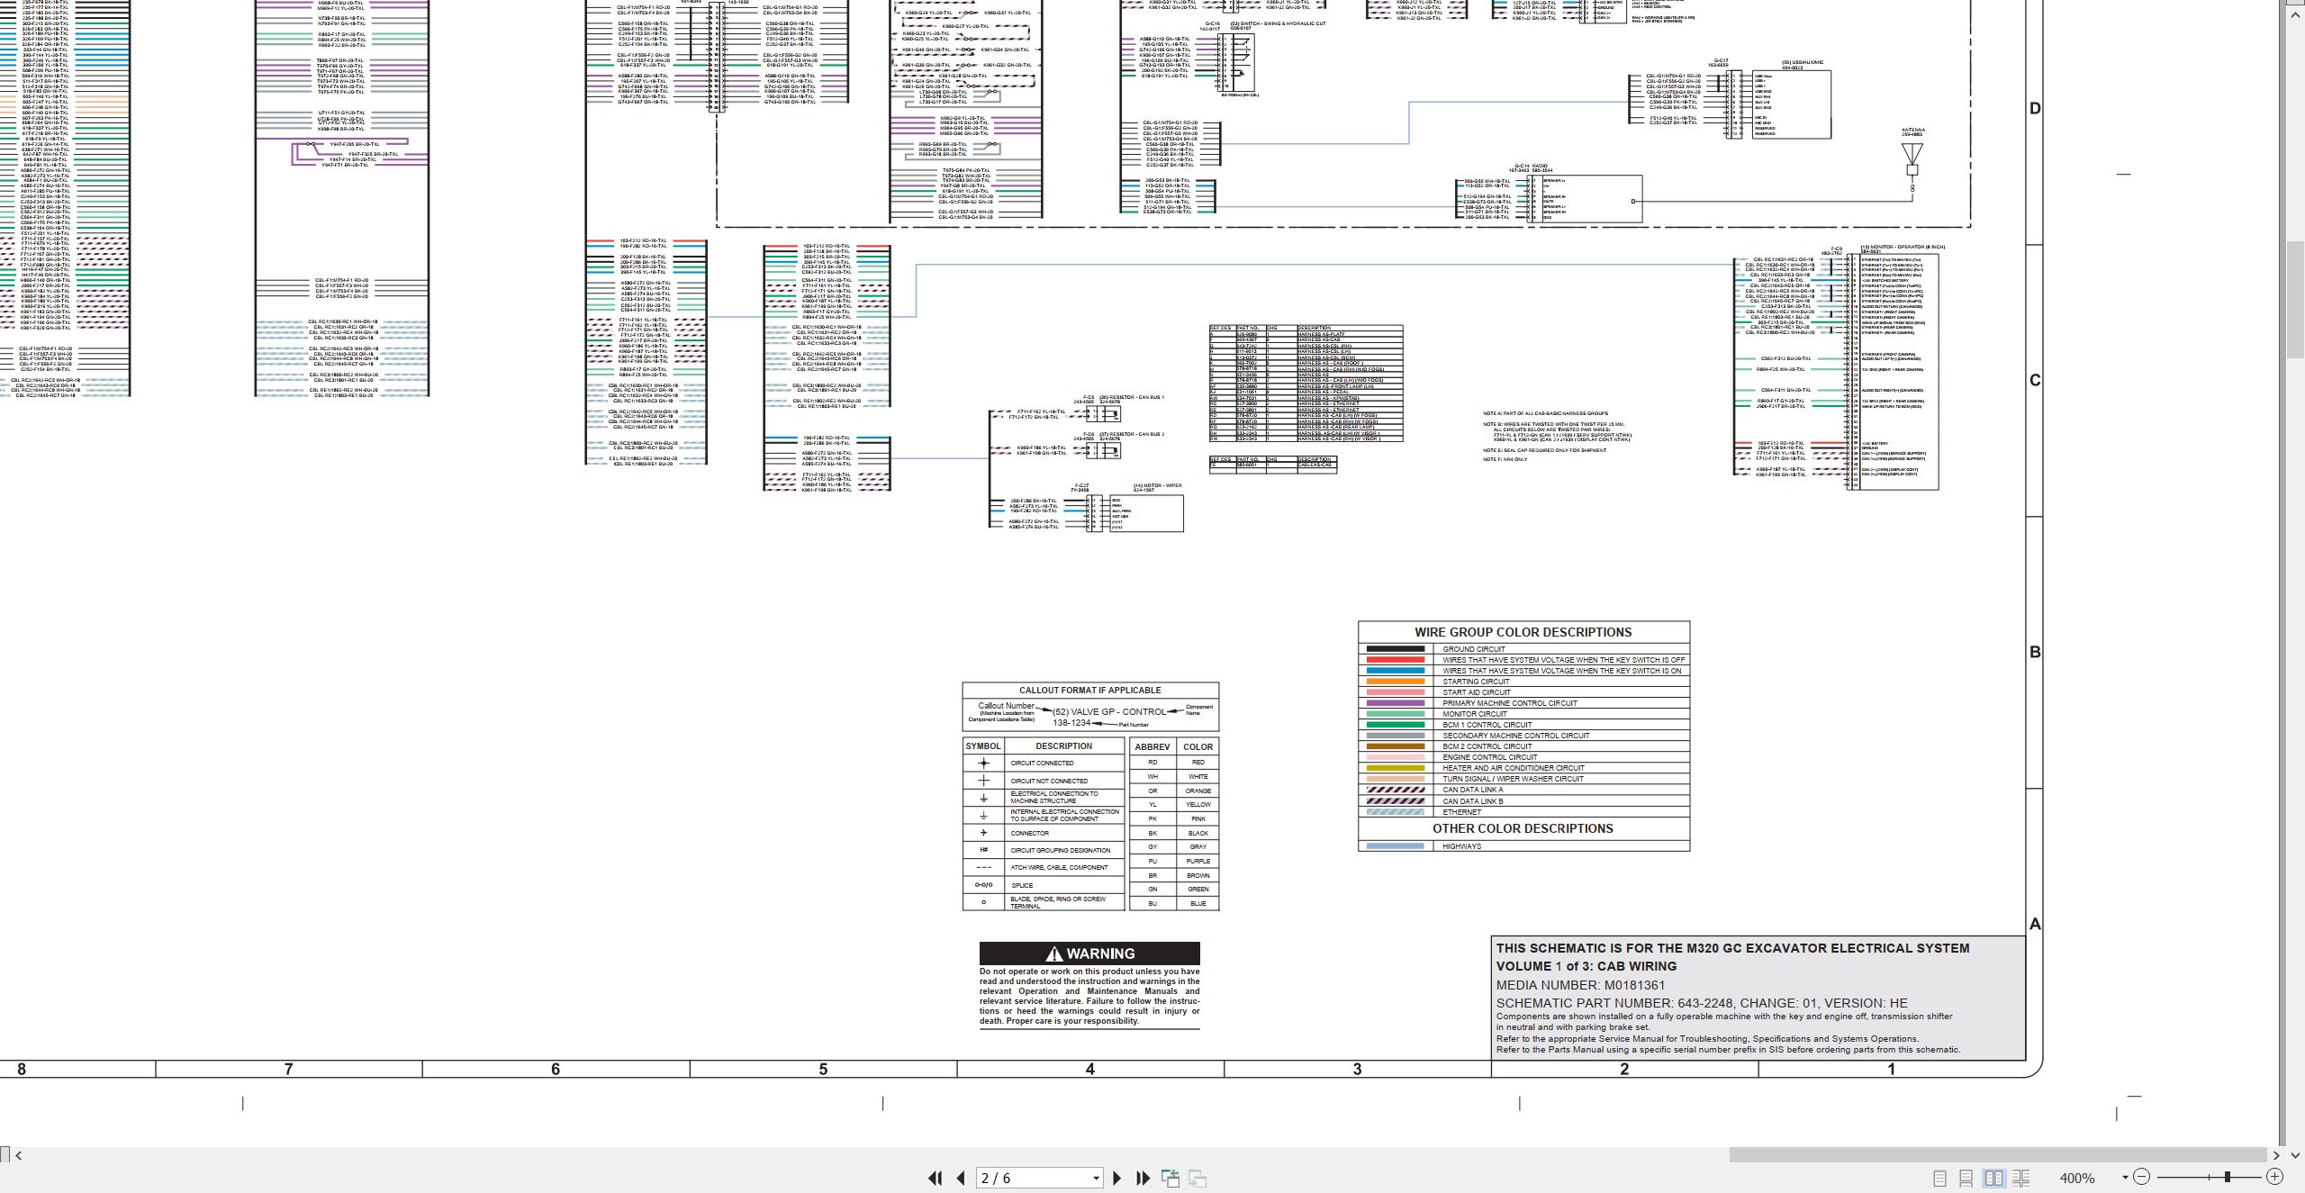Click the 'MONITOR - OPERATOR (8 INCH)' label
The image size is (2305, 1193).
[1903, 247]
